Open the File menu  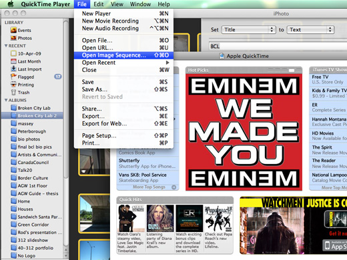pos(82,4)
